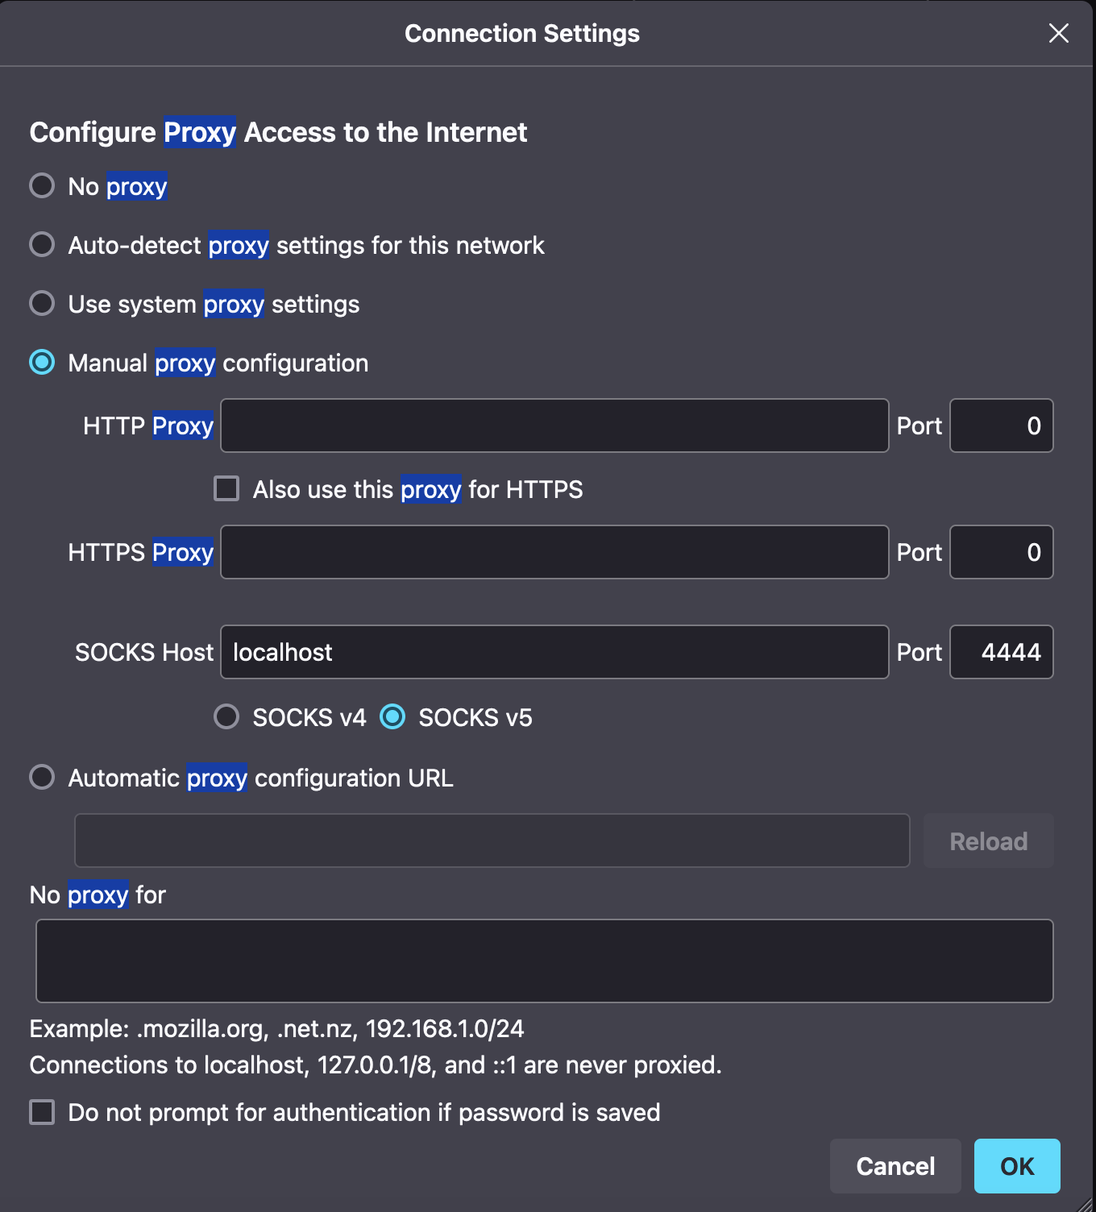Image resolution: width=1096 pixels, height=1212 pixels.
Task: Select the SOCKS v5 radio button
Action: [x=392, y=716]
